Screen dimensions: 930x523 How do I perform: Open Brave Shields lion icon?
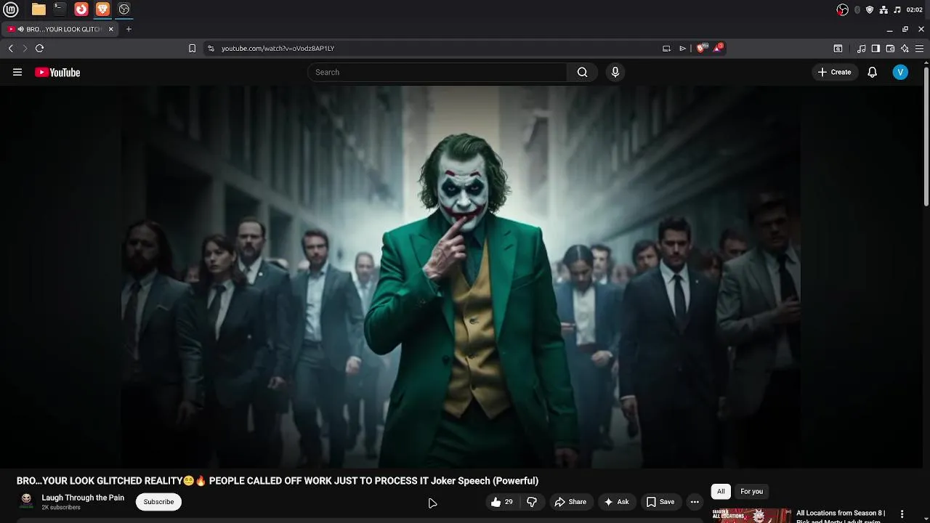point(701,48)
